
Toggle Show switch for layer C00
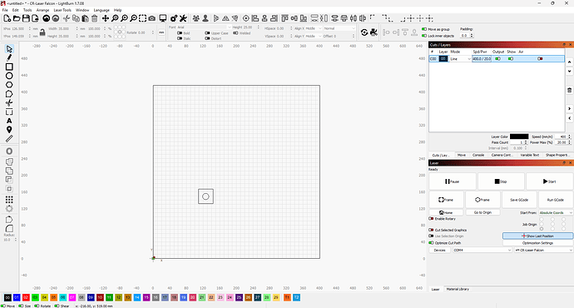511,58
